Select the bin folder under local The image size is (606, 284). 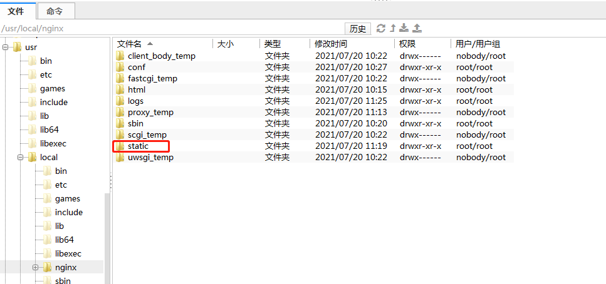pos(61,171)
